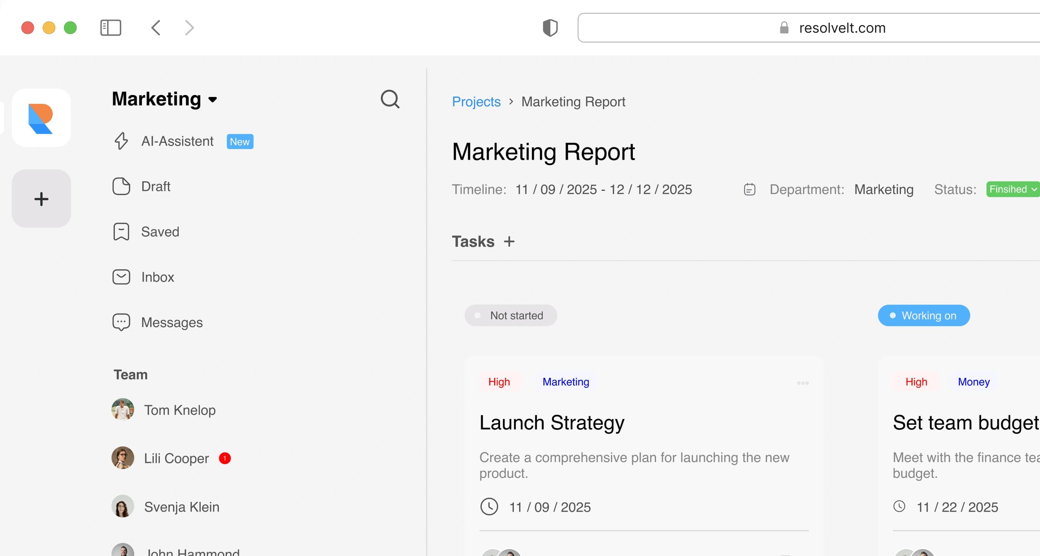Open the AI-Assistent lightning icon
The image size is (1040, 556).
coord(121,141)
